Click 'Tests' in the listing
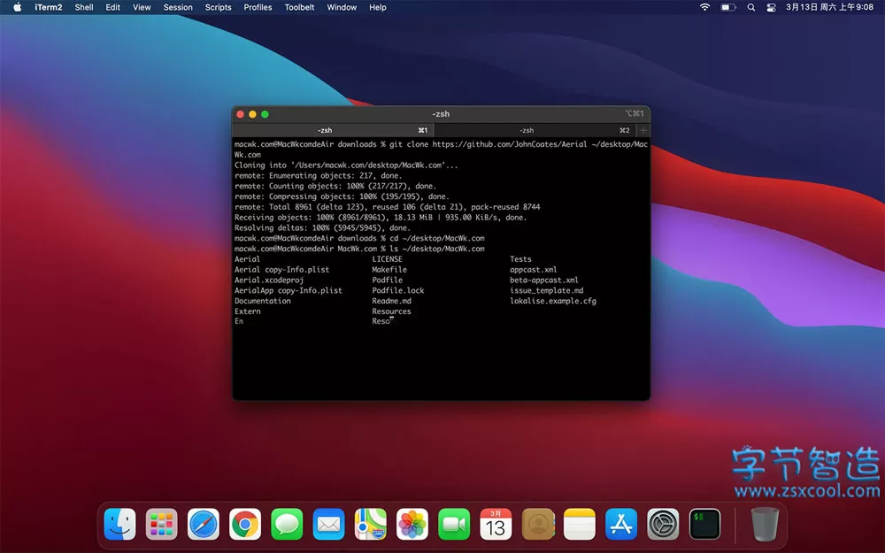Screen dimensions: 885x553 [520, 259]
